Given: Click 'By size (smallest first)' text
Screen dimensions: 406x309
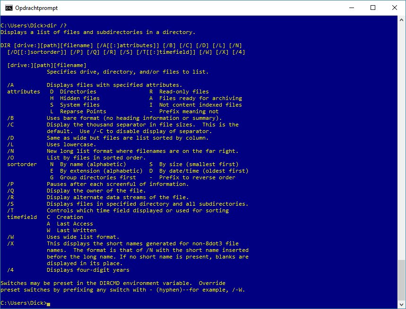Looking at the screenshot, I should tap(199, 164).
